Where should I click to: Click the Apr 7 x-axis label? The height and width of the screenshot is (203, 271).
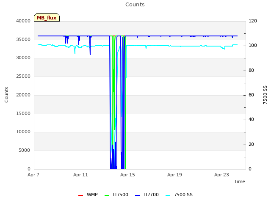33,175
